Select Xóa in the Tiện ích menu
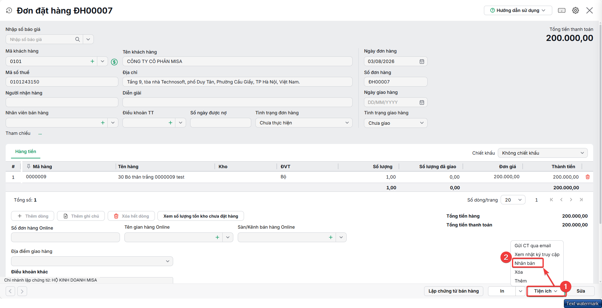 pyautogui.click(x=537, y=272)
